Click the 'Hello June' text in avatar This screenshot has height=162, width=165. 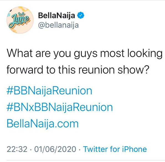click(19, 19)
